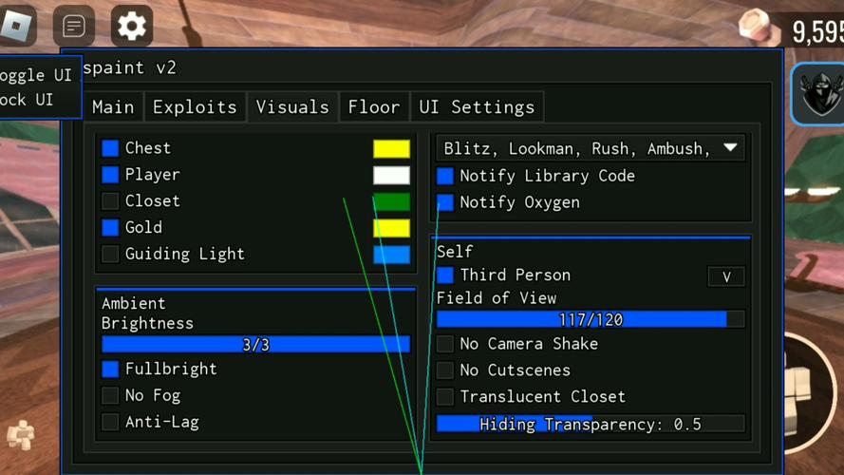This screenshot has width=844, height=475.
Task: Click the Hiding Transparency slider
Action: 591,424
